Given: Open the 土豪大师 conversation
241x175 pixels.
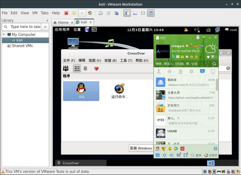Looking at the screenshot, I should tap(185, 95).
